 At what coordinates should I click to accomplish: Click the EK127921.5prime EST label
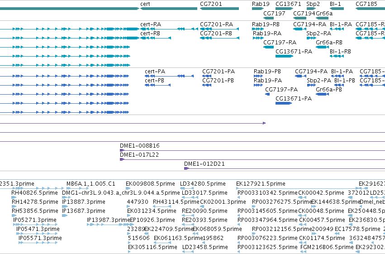pyautogui.click(x=261, y=184)
